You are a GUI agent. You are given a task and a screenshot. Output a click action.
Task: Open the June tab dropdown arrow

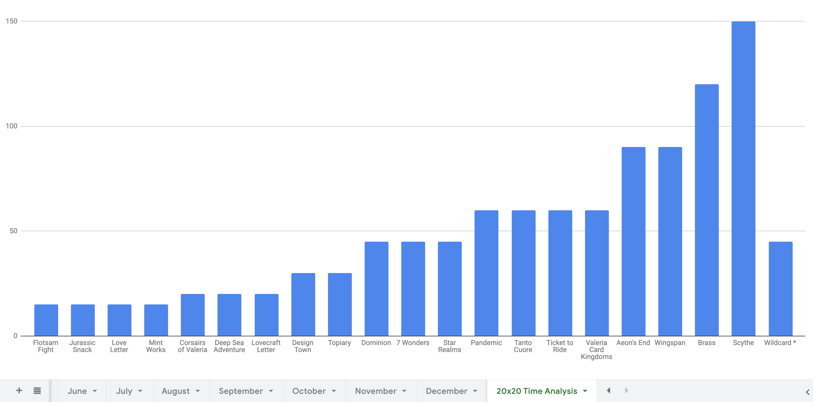coord(95,391)
